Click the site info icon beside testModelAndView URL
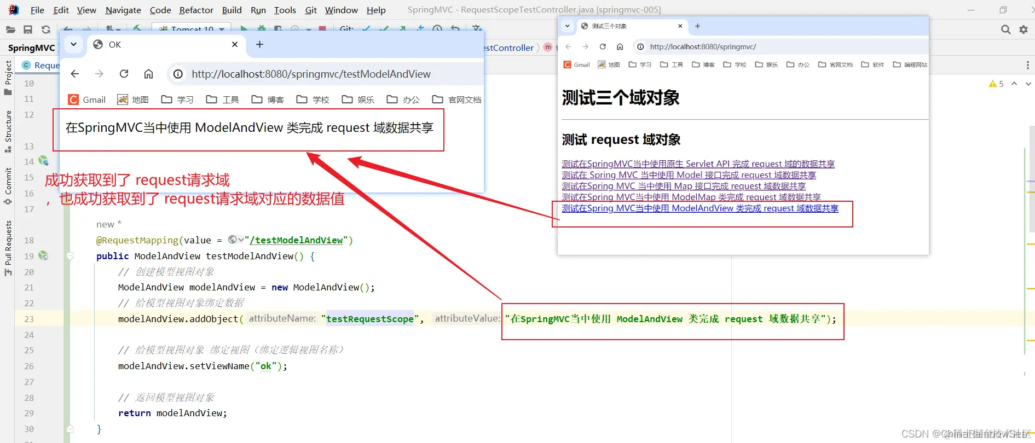This screenshot has height=443, width=1035. click(x=178, y=74)
